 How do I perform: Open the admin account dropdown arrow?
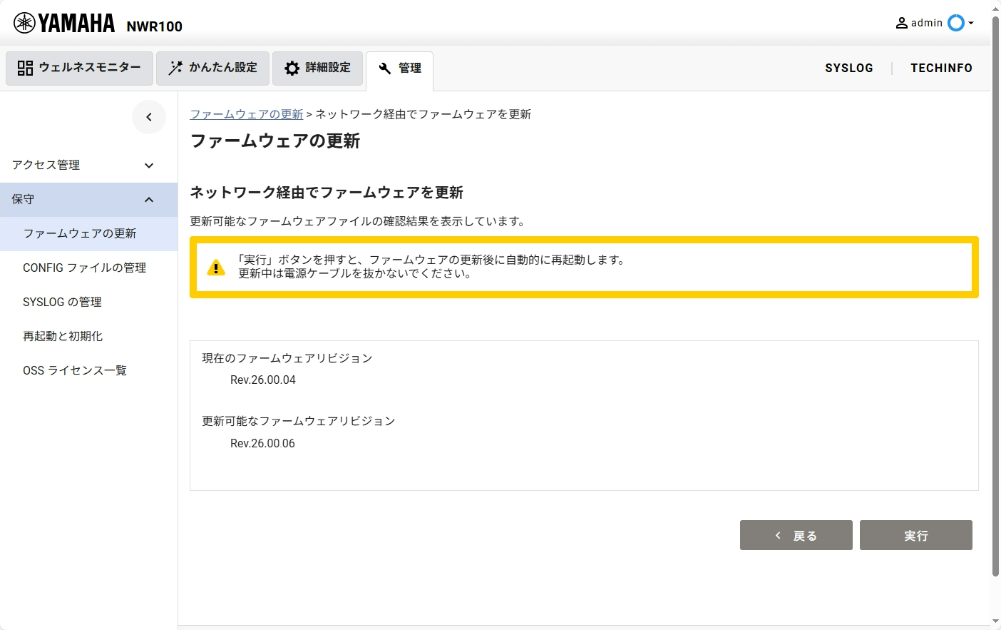971,24
